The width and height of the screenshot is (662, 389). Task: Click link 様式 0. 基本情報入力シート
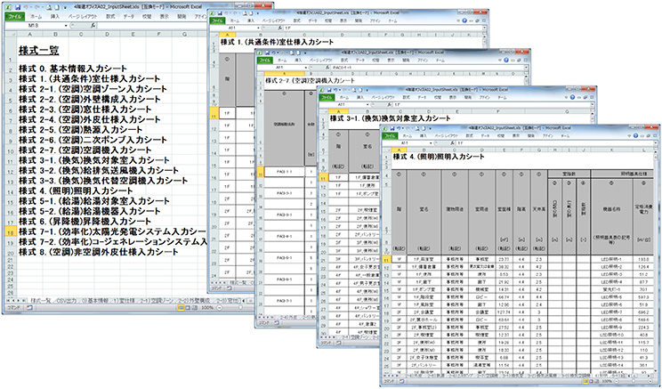(x=73, y=69)
